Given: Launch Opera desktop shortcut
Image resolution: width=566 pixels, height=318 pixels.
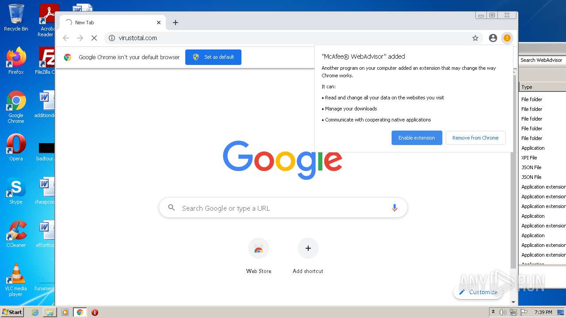Looking at the screenshot, I should click(16, 147).
